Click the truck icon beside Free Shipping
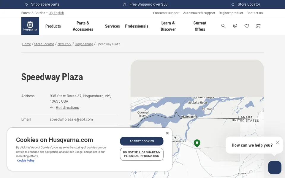The image size is (285, 178). tap(125, 4)
